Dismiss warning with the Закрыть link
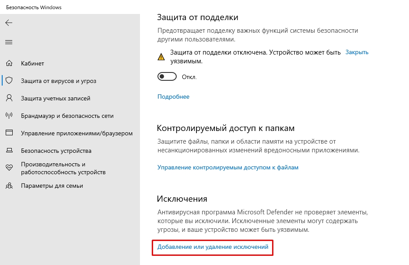 357,52
